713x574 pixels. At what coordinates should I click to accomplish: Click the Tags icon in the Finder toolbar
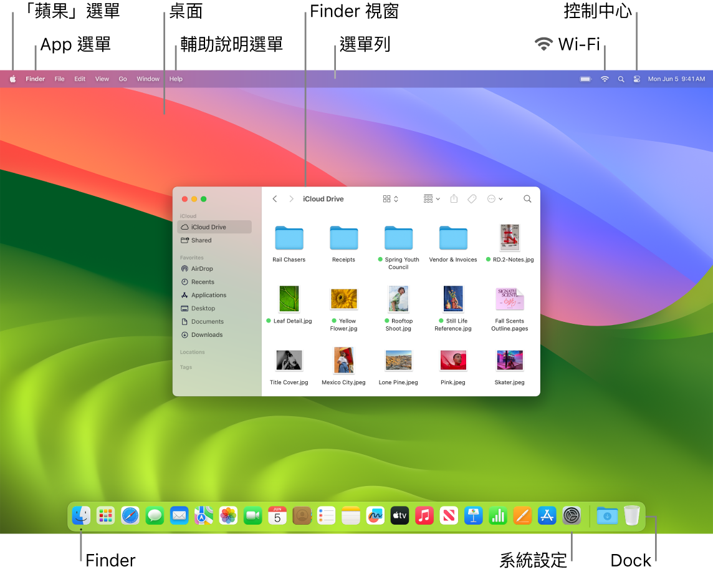tap(472, 198)
